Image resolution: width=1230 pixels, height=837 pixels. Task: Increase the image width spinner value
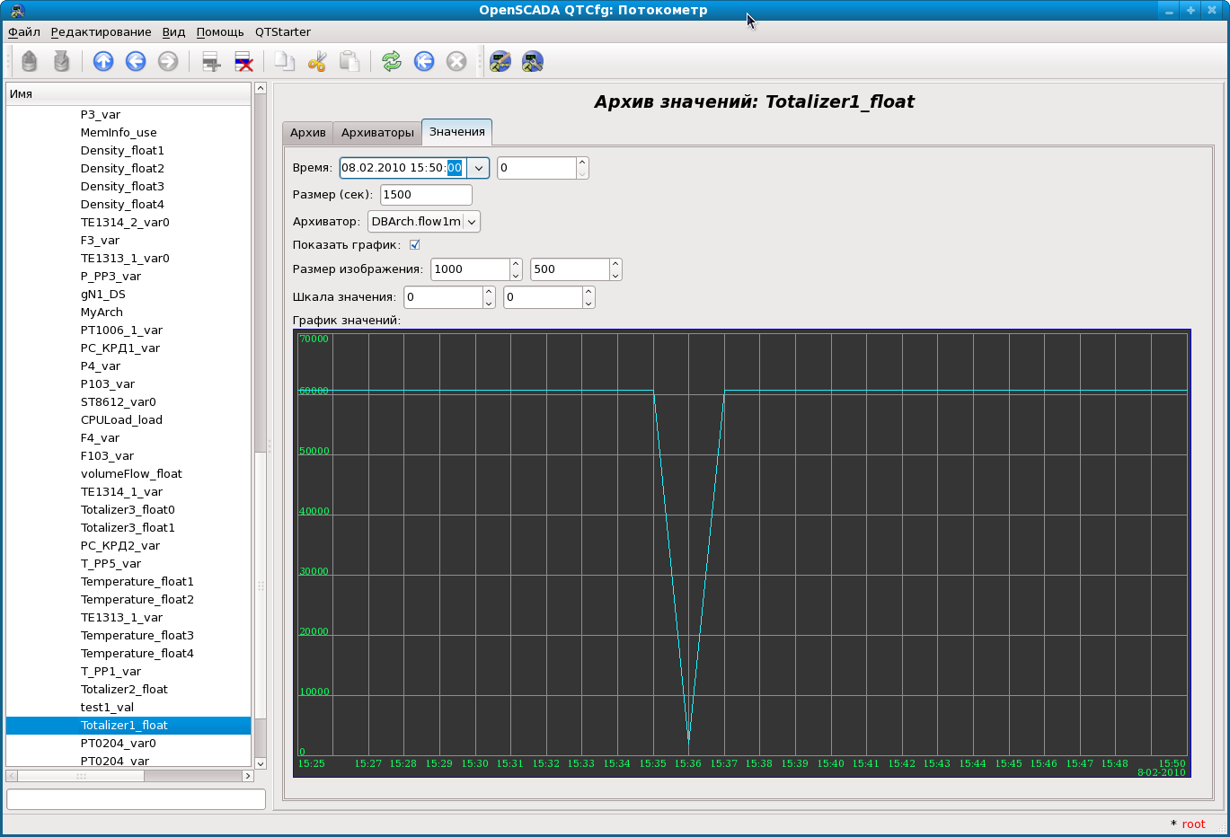click(516, 264)
